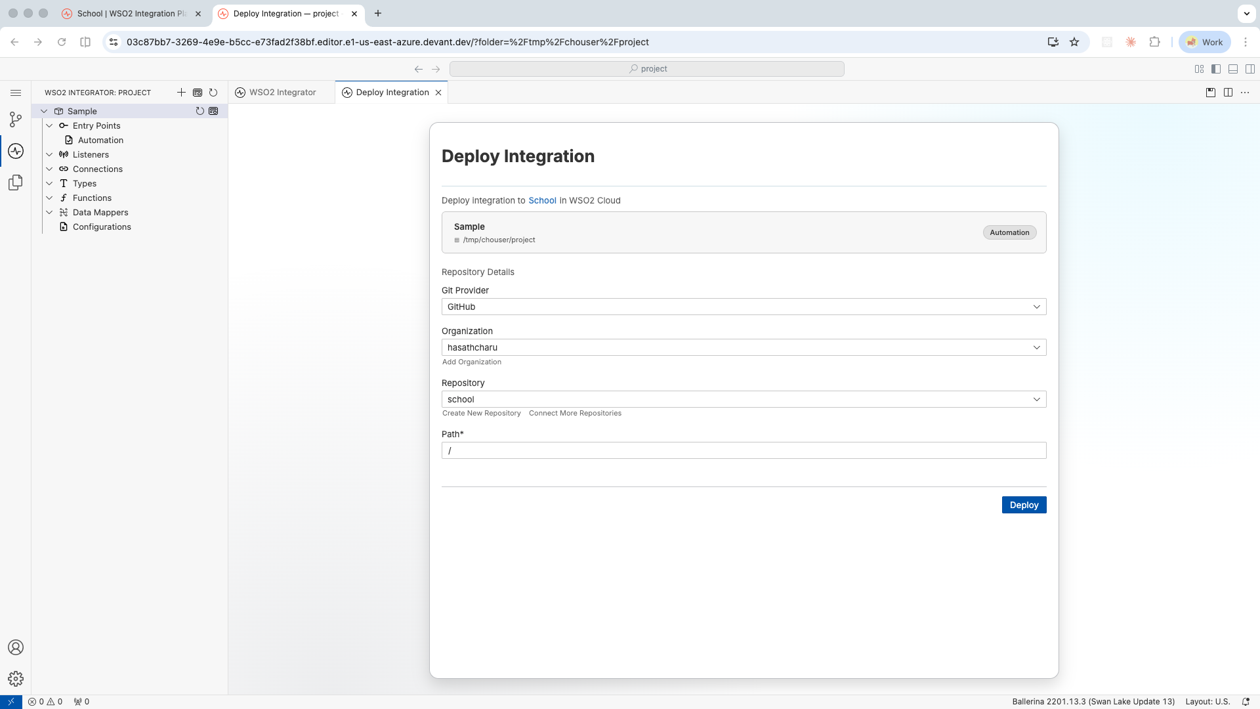Click the project search command center box
This screenshot has width=1260, height=709.
click(646, 69)
